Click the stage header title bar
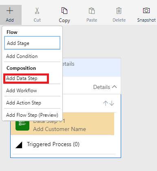The width and height of the screenshot is (157, 171). (x=92, y=67)
